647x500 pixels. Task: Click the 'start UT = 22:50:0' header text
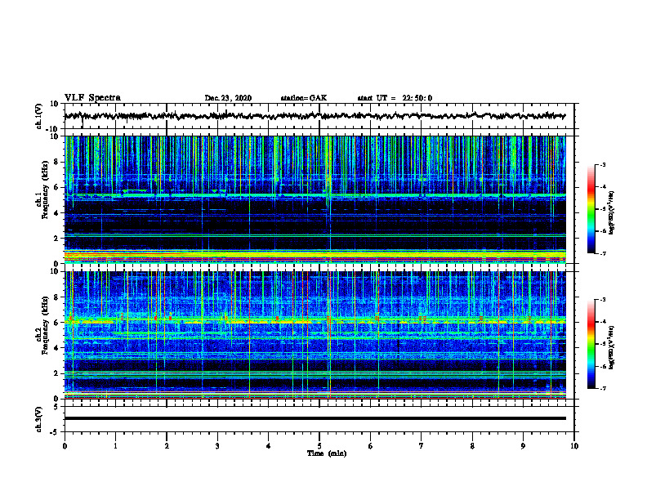point(395,98)
